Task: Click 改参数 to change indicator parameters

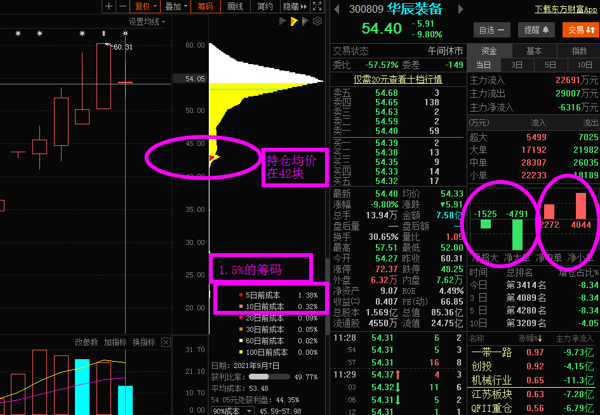Action: [x=86, y=342]
